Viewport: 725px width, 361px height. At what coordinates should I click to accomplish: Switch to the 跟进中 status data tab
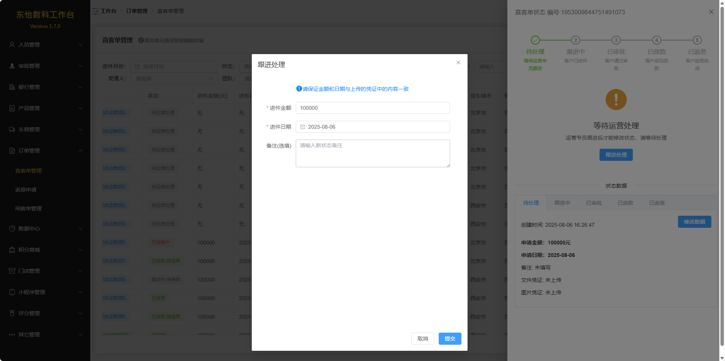(562, 203)
